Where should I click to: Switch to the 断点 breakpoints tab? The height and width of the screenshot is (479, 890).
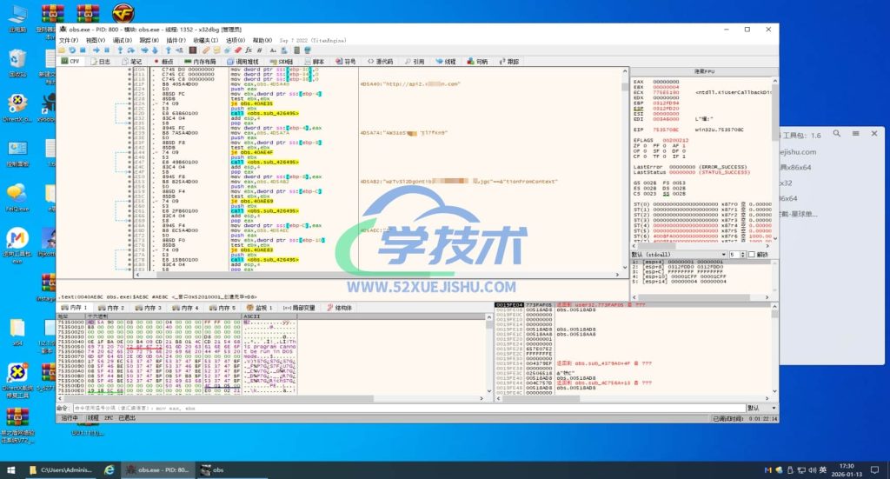click(x=163, y=62)
